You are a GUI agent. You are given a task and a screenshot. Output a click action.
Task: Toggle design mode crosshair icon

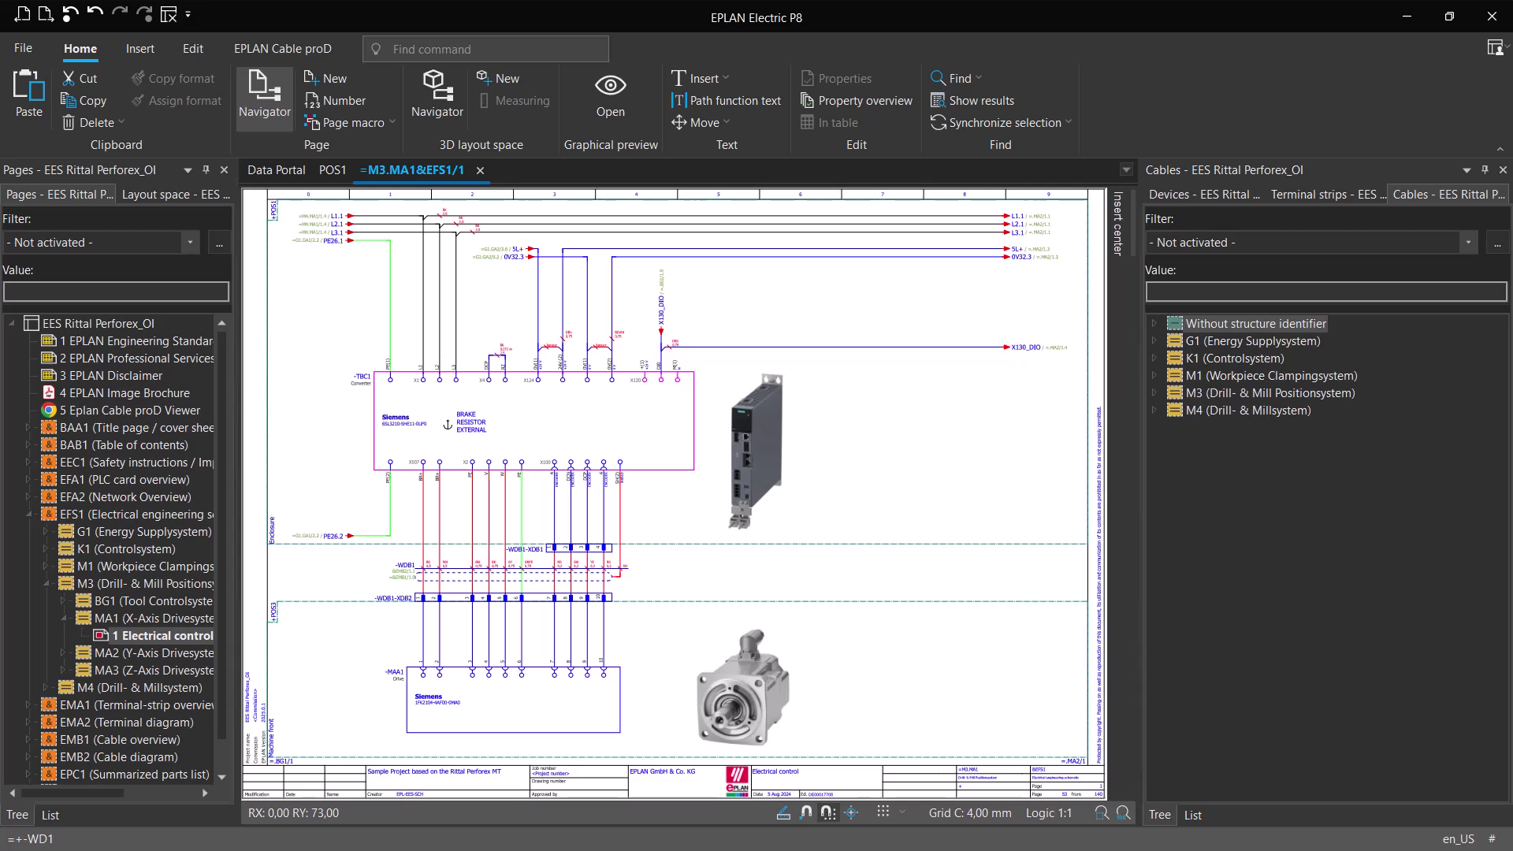pos(851,812)
